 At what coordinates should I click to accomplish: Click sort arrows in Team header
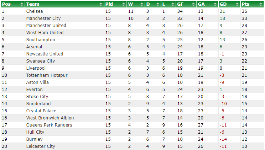[101, 4]
